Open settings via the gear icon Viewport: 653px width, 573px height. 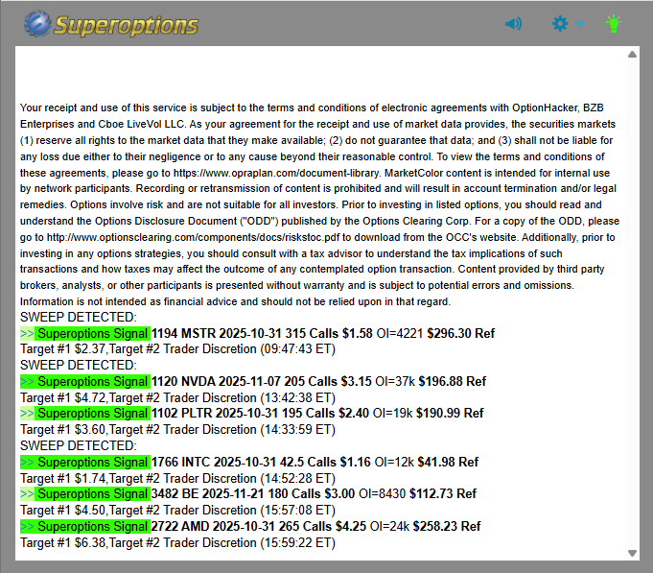560,23
